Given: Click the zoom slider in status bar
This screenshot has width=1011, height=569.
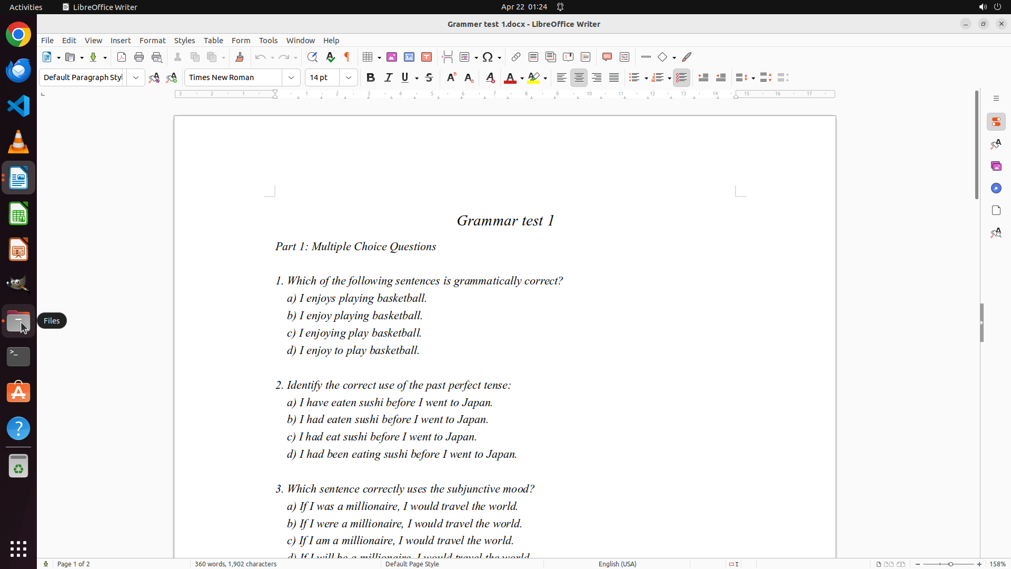Looking at the screenshot, I should point(950,564).
